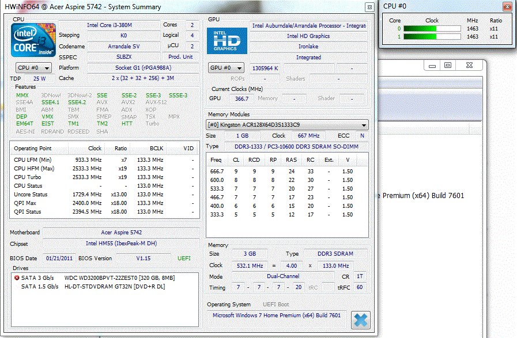Click the RAS column header in memory timings

point(291,160)
